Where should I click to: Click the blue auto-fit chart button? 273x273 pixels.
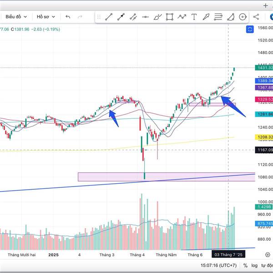click(x=250, y=29)
